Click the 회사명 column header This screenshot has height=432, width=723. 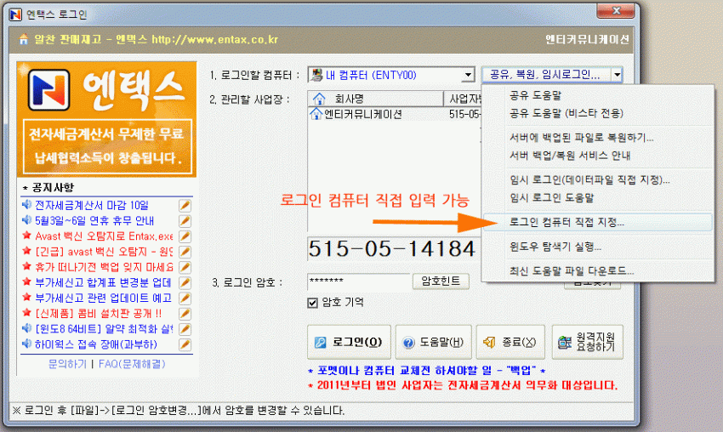(x=376, y=99)
